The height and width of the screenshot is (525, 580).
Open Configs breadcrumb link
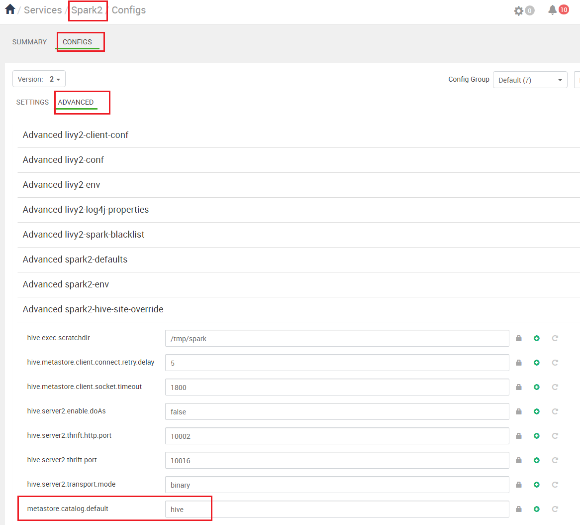129,10
